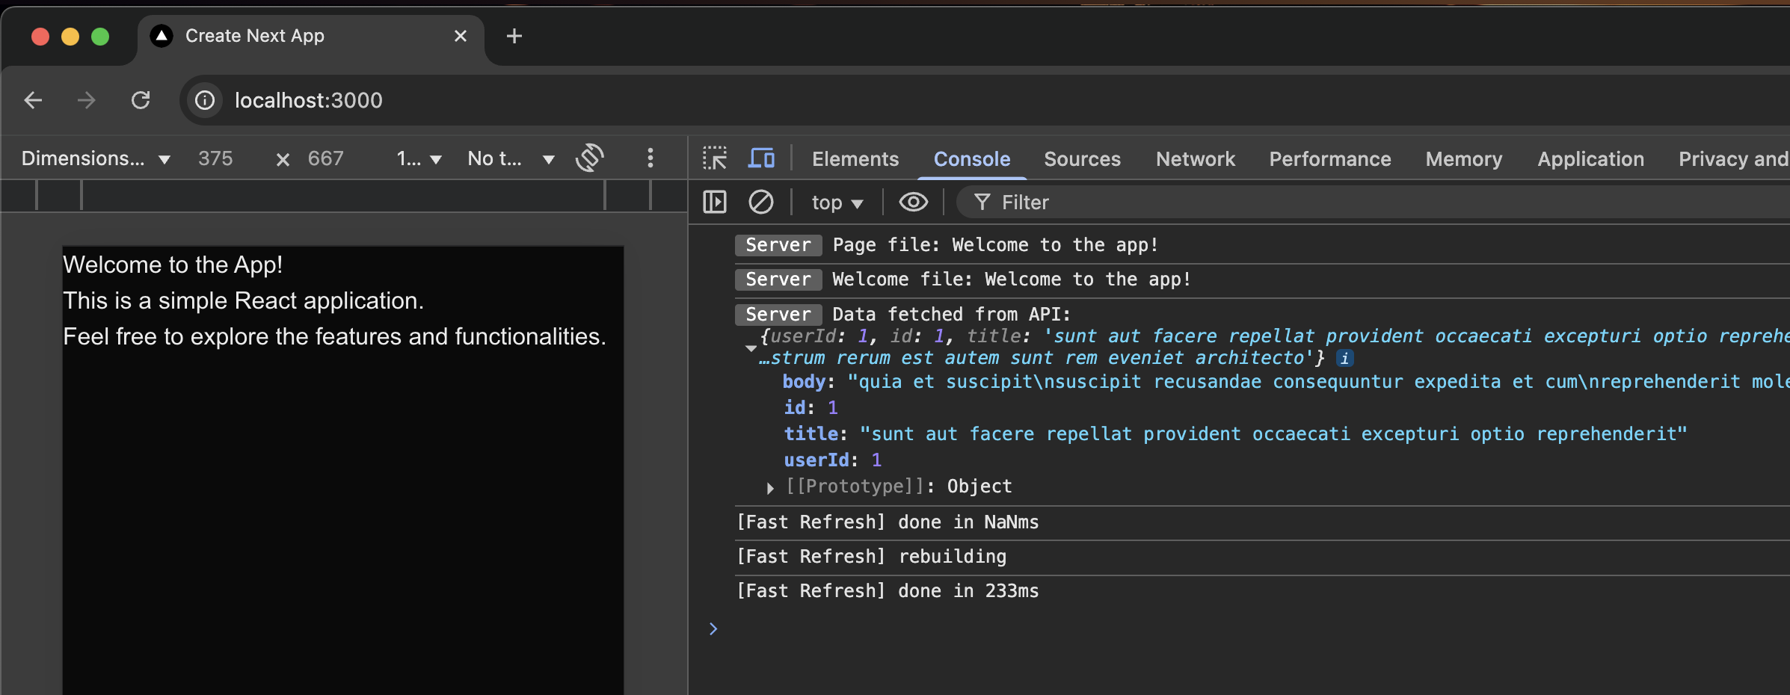This screenshot has width=1790, height=695.
Task: Edit the viewport width field 375
Action: click(x=215, y=158)
